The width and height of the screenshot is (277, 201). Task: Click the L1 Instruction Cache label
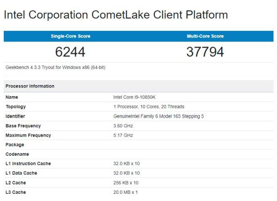(28, 163)
